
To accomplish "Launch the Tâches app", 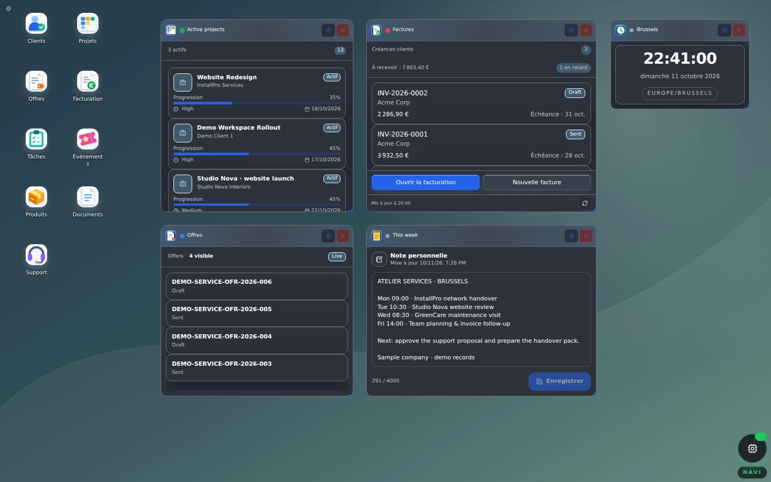I will (x=36, y=144).
